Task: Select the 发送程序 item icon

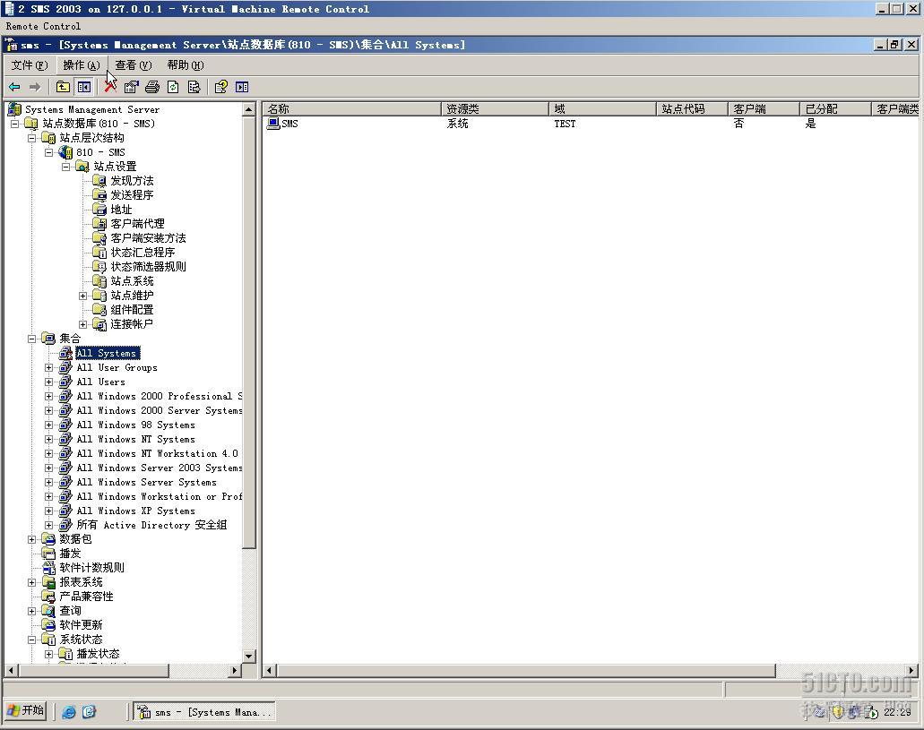Action: [99, 195]
